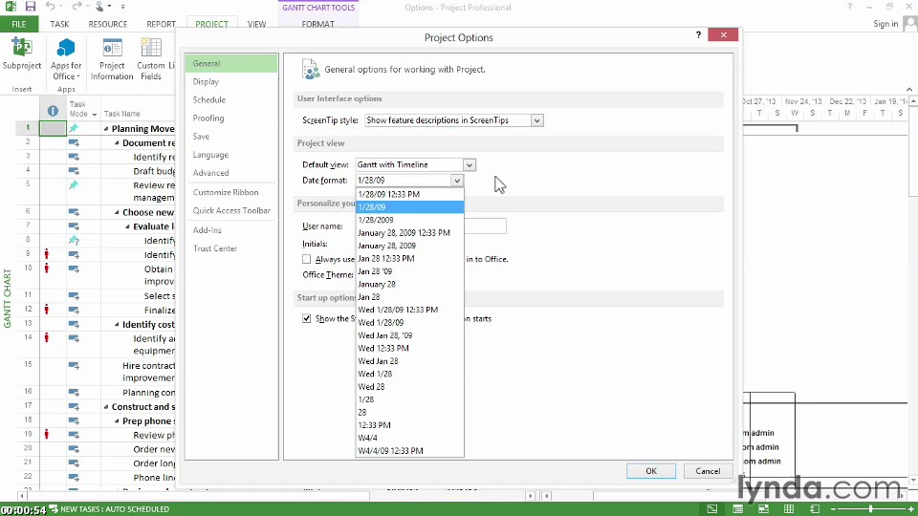Collapse the Identify cost summary task
This screenshot has width=918, height=516.
click(x=117, y=325)
